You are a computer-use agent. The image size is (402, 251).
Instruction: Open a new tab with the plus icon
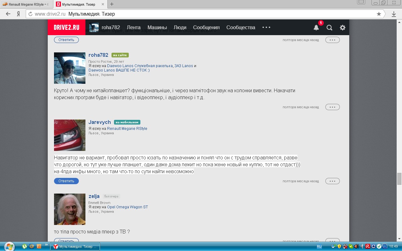pyautogui.click(x=112, y=4)
